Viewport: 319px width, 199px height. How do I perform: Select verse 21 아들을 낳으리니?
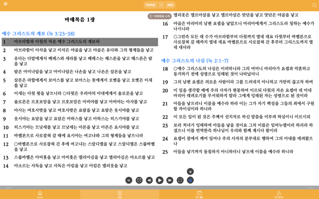(238, 106)
